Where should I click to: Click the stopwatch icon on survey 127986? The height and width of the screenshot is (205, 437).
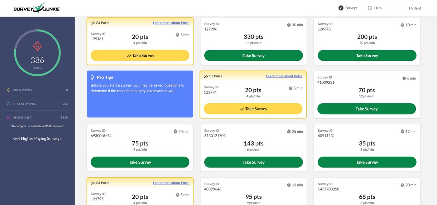(x=289, y=25)
